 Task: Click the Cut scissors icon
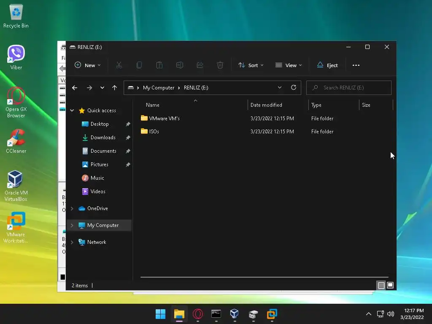coord(119,65)
